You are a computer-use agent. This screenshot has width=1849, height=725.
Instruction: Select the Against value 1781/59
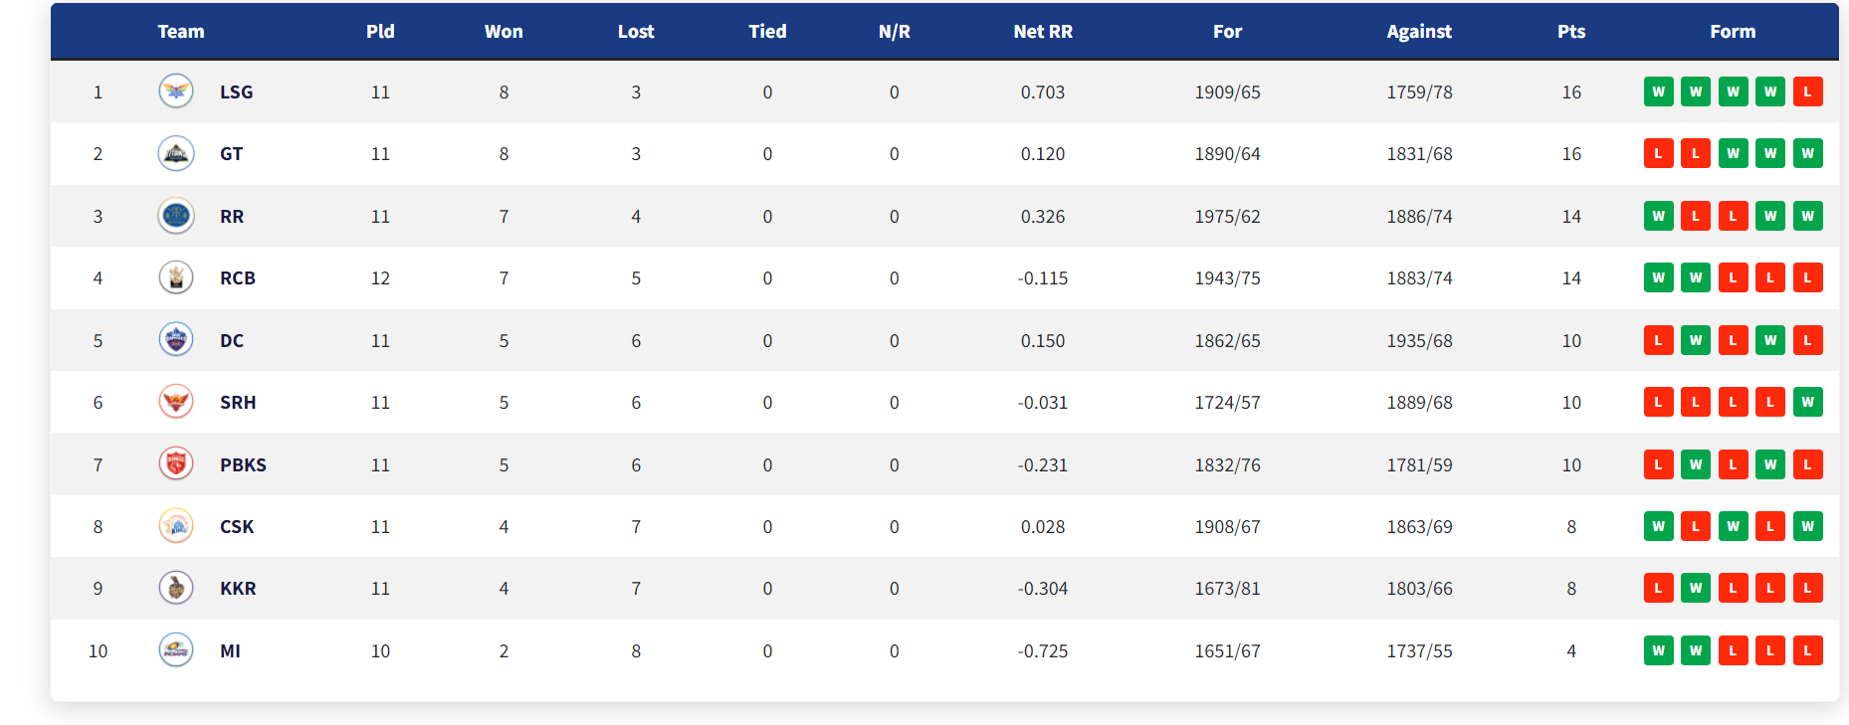tap(1419, 464)
